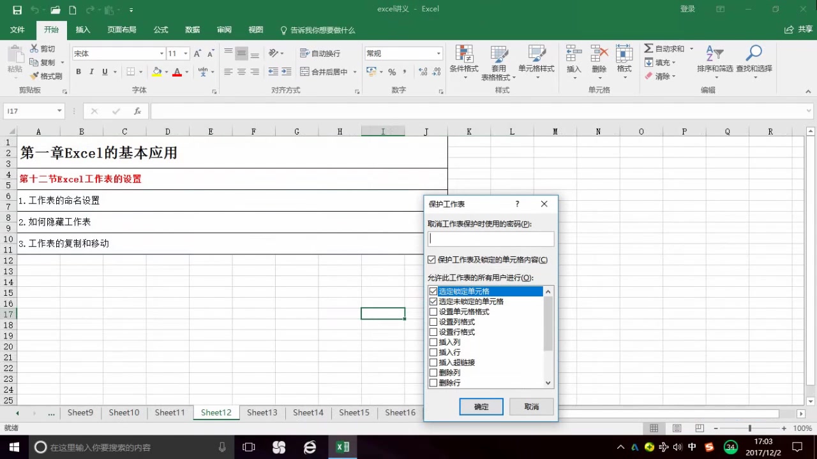This screenshot has width=817, height=459.
Task: Select the Bold (B) formatting icon
Action: [x=79, y=71]
